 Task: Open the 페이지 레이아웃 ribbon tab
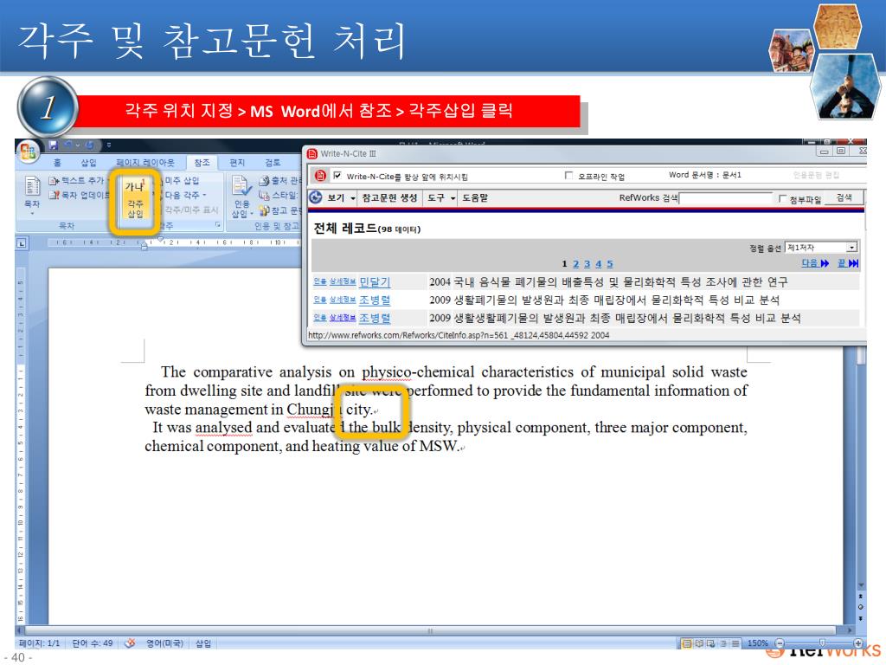pyautogui.click(x=145, y=163)
